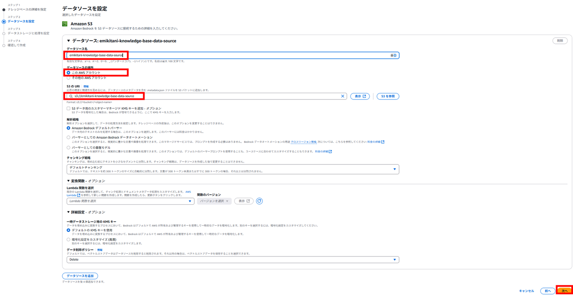573x296 pixels.
Task: Open the AWS Lambda link
Action: click(x=73, y=195)
